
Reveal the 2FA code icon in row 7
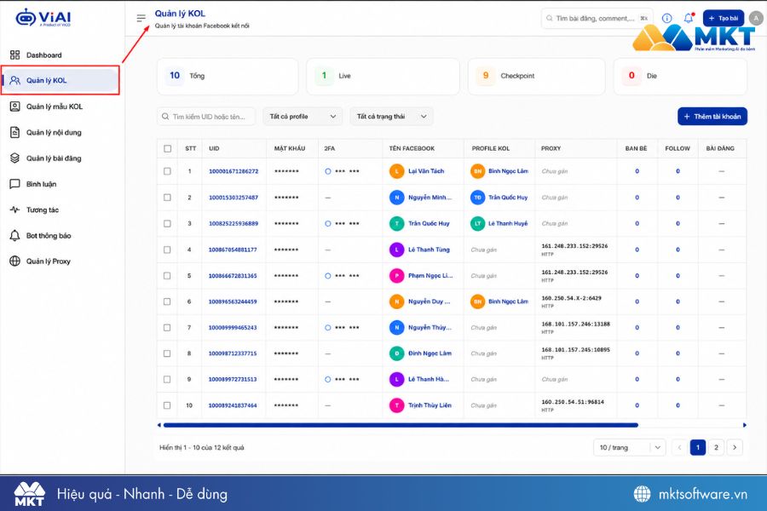click(x=328, y=328)
